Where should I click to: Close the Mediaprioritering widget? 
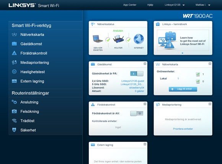click(210, 104)
